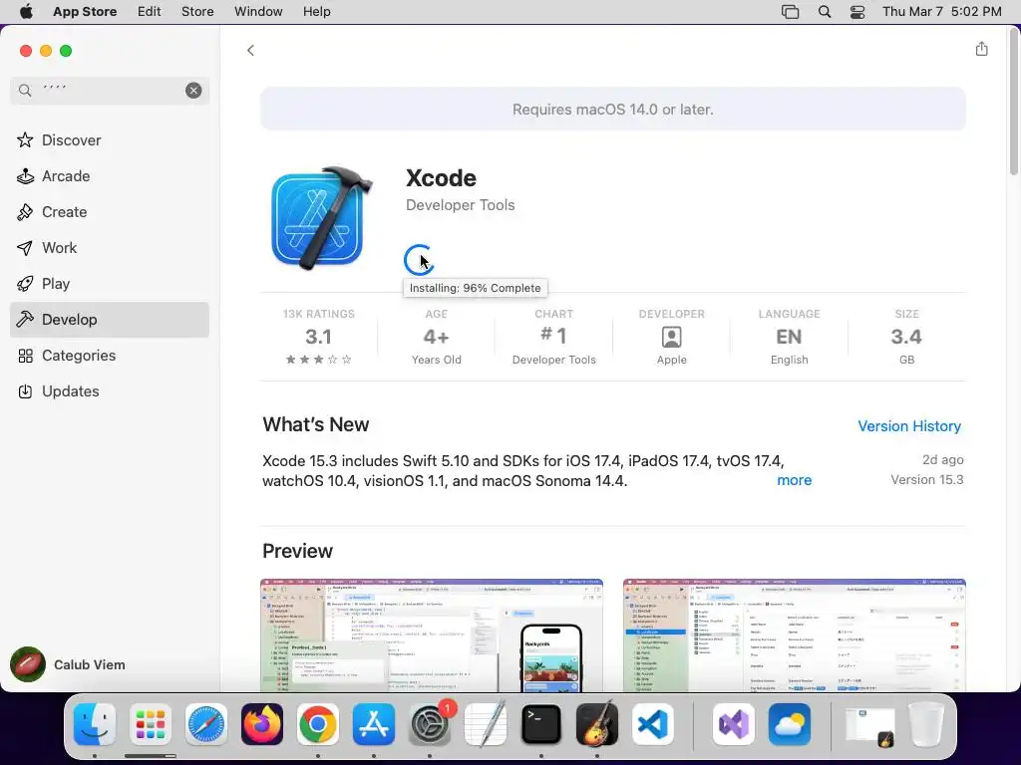Click the App Store Dock icon
This screenshot has width=1021, height=765.
tap(374, 724)
